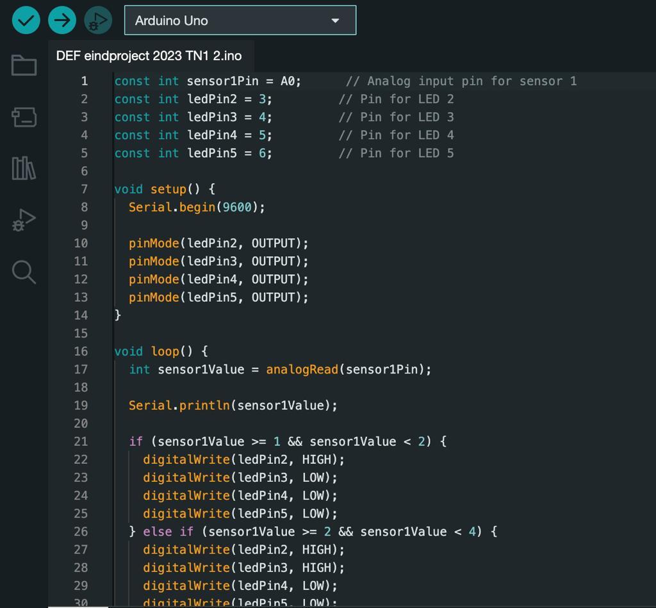Open the Sketchbook folder sidebar icon
Image resolution: width=656 pixels, height=608 pixels.
click(24, 65)
